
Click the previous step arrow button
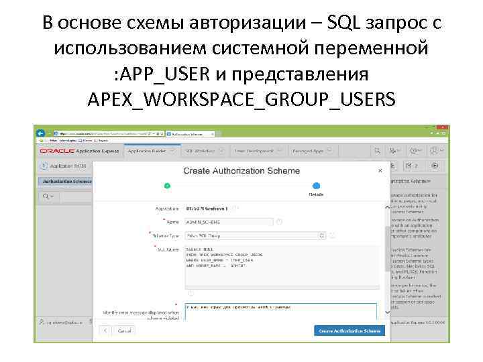coord(105,330)
